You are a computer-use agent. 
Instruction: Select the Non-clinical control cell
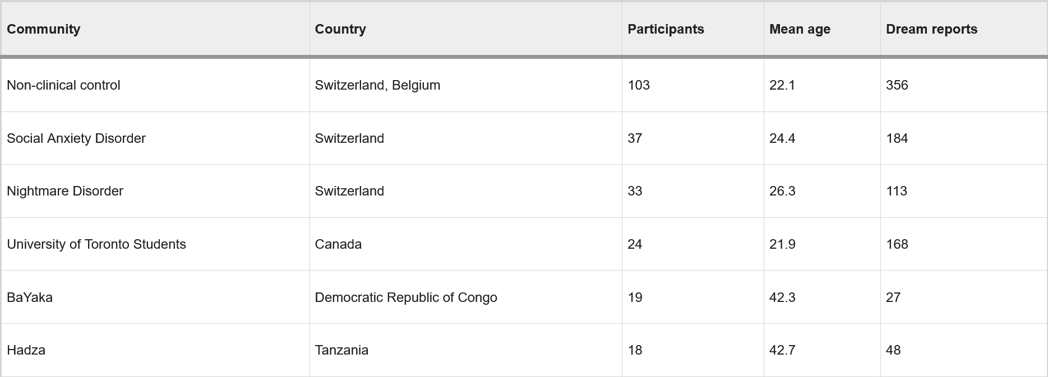63,85
